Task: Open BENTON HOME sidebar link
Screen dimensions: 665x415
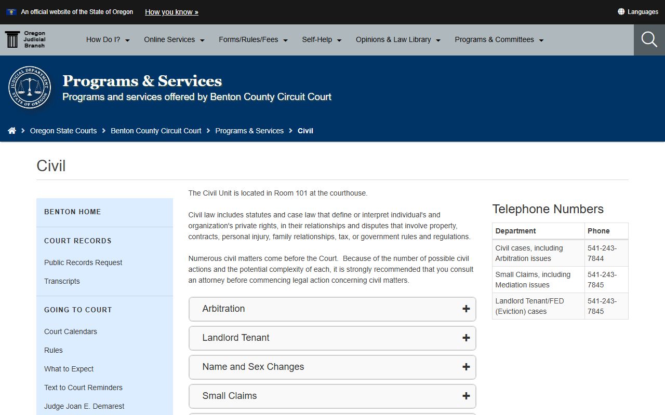Action: pyautogui.click(x=73, y=212)
